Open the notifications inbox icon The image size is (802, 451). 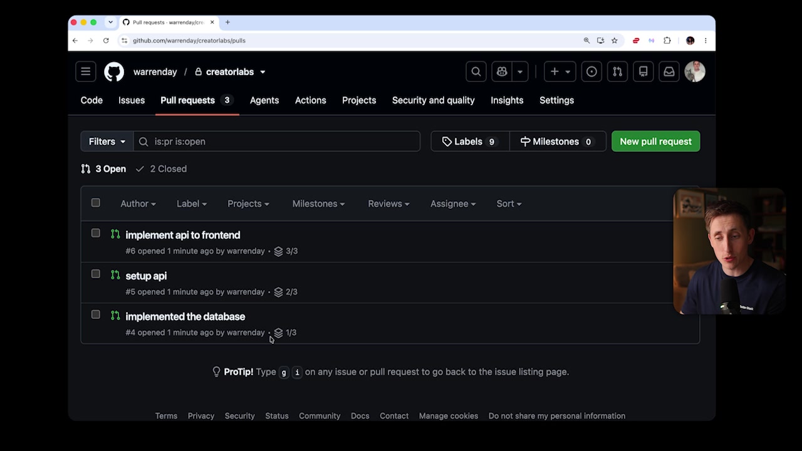[669, 71]
